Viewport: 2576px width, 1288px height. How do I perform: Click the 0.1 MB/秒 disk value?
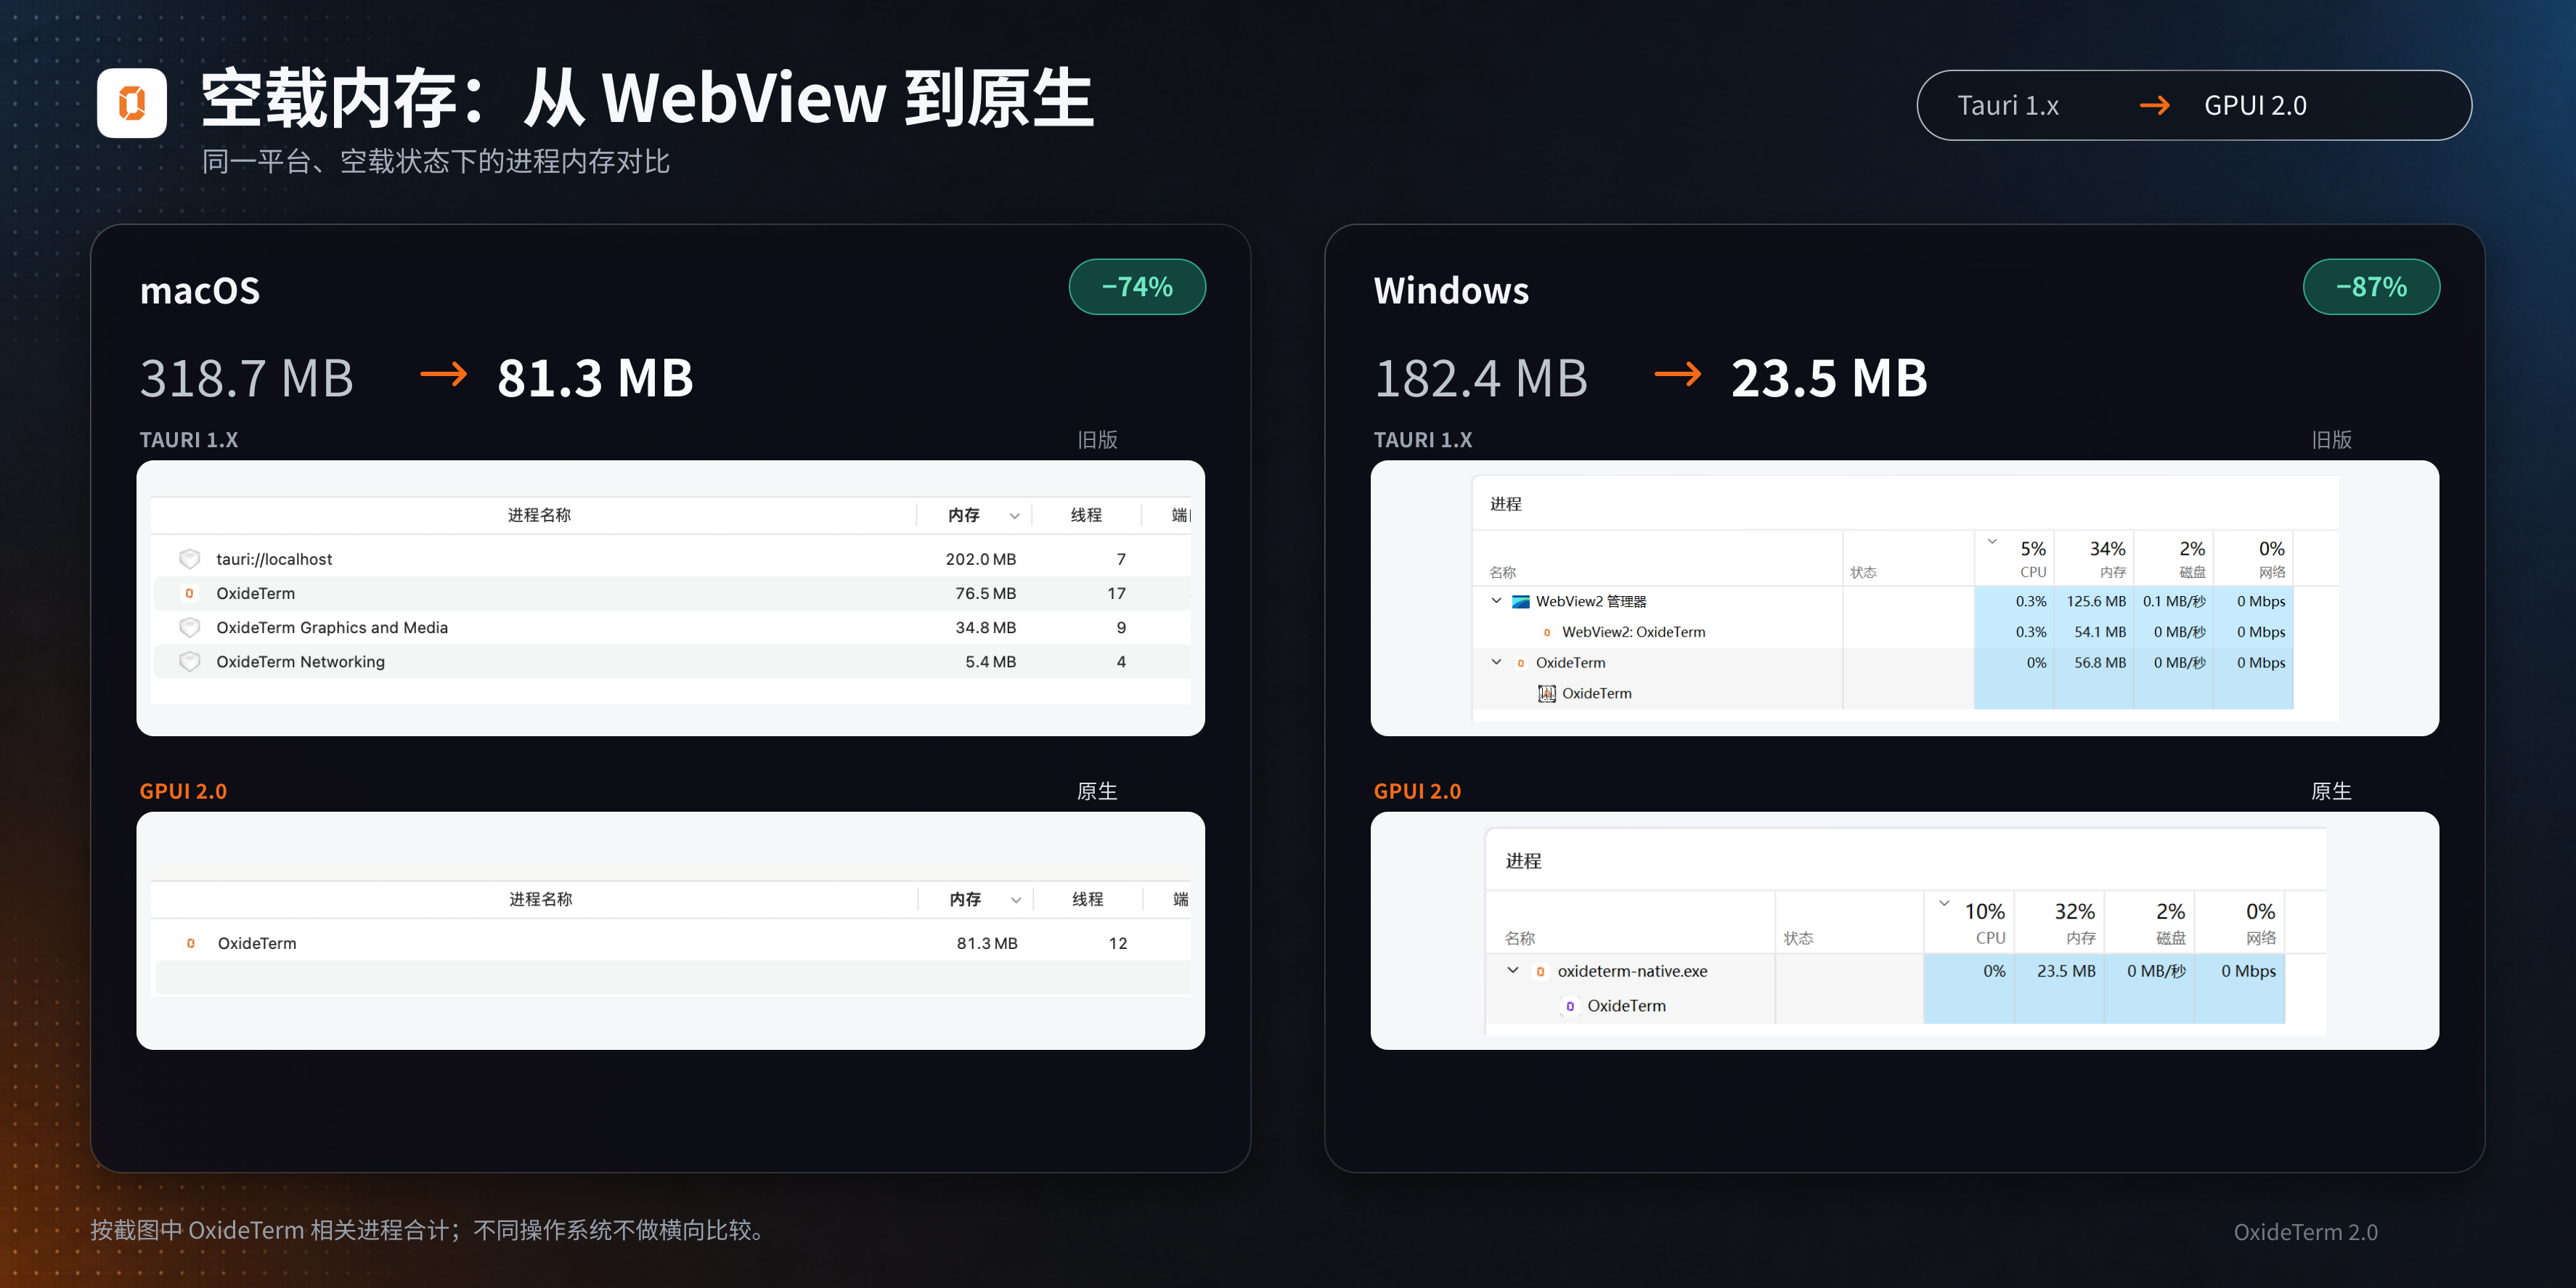pyautogui.click(x=2174, y=601)
